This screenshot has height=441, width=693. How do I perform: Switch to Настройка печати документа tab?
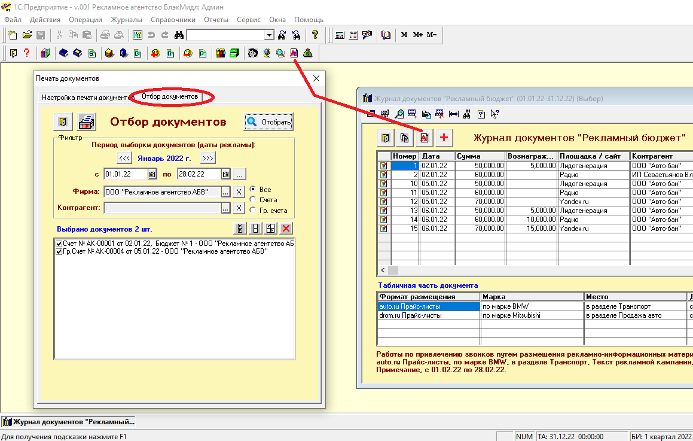pyautogui.click(x=87, y=98)
